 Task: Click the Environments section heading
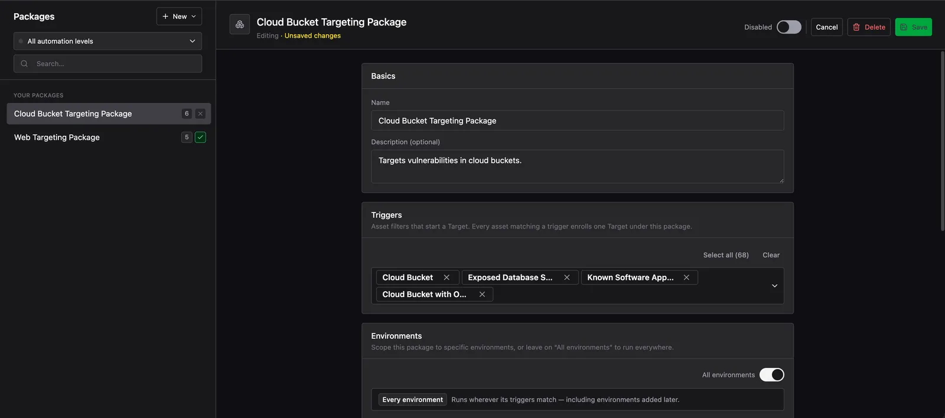(x=396, y=336)
